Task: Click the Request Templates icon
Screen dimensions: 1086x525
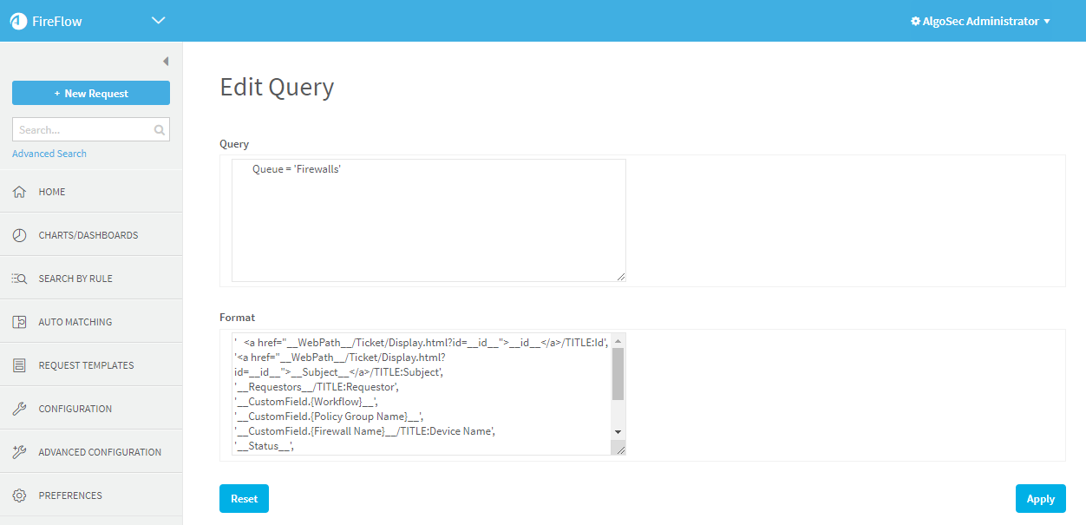Action: [19, 365]
